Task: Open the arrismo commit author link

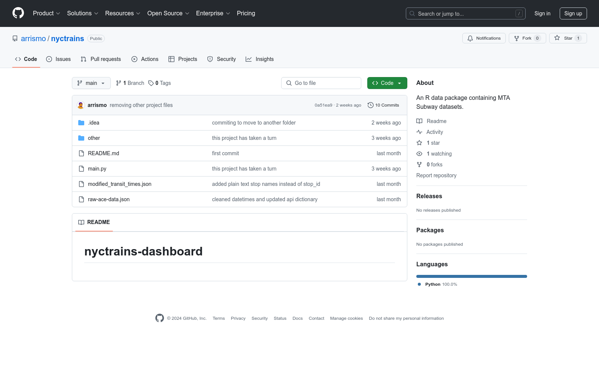Action: [97, 105]
